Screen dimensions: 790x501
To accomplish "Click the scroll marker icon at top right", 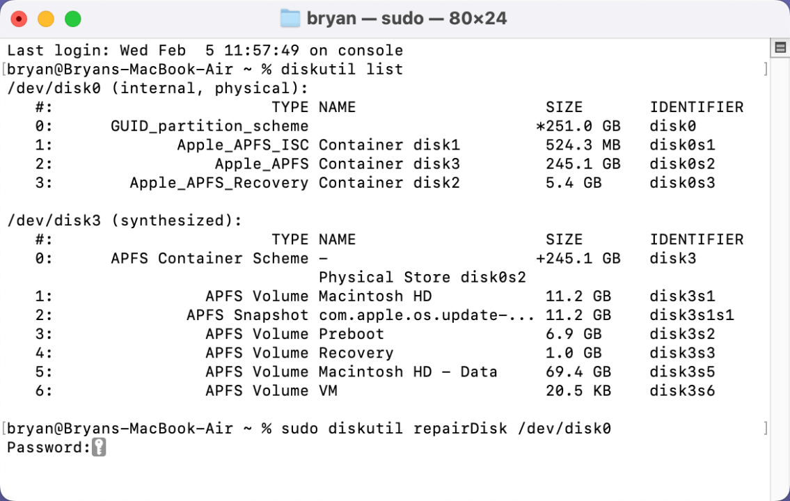I will click(780, 48).
